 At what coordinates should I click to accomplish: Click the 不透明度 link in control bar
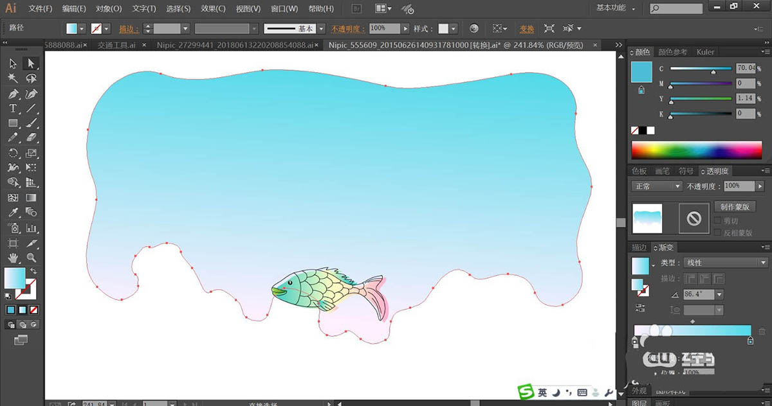click(348, 29)
